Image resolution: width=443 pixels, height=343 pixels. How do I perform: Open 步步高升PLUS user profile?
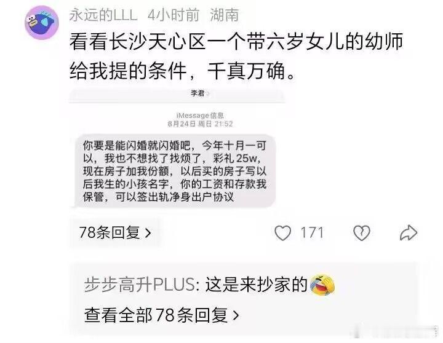(x=139, y=285)
